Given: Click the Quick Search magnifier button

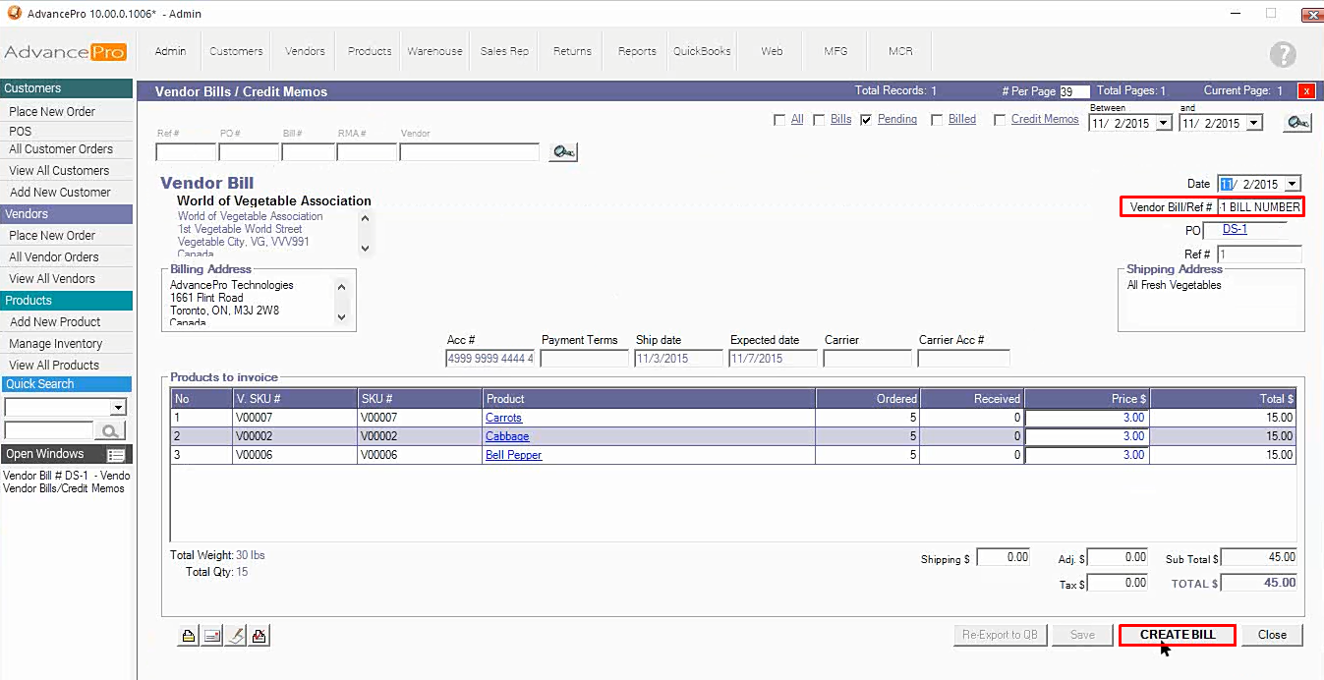Looking at the screenshot, I should pos(110,430).
